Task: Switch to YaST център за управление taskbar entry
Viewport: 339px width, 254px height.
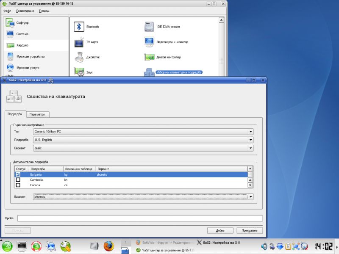Action: 165,250
